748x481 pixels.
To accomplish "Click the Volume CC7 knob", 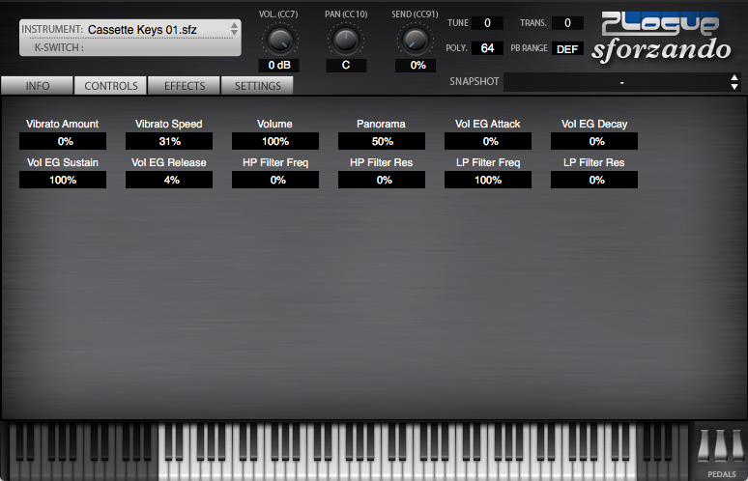I will click(x=279, y=40).
